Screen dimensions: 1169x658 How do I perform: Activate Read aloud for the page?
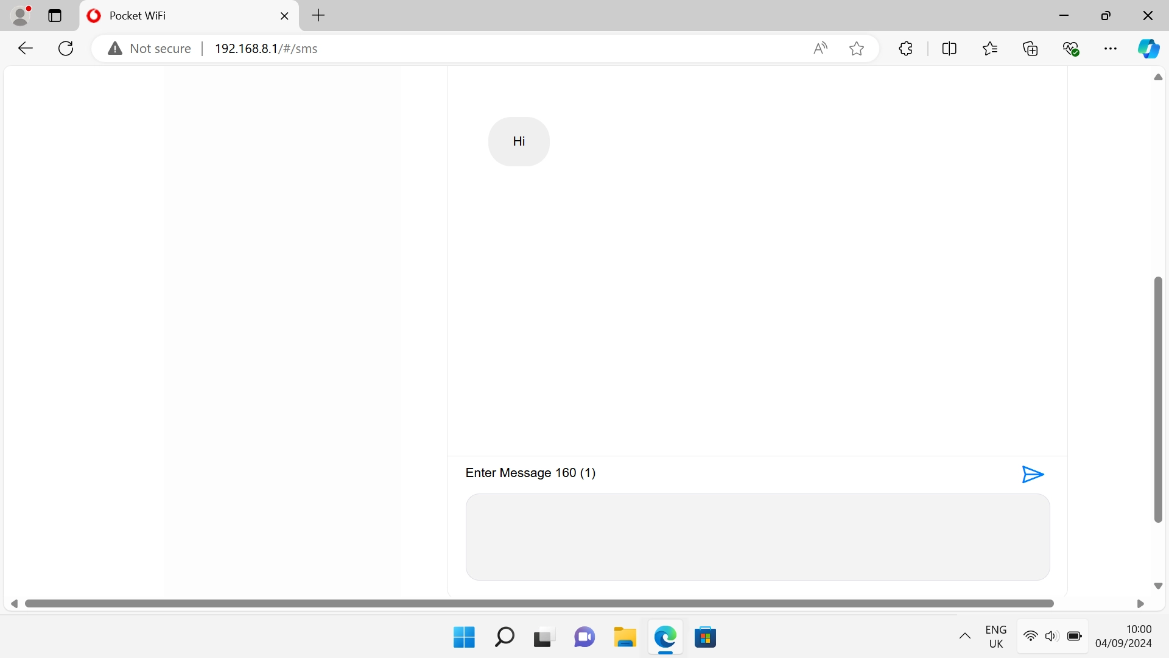820,48
